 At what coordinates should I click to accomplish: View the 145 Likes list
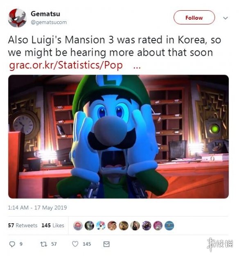coord(53,225)
